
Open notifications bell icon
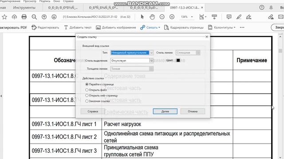click(271, 8)
